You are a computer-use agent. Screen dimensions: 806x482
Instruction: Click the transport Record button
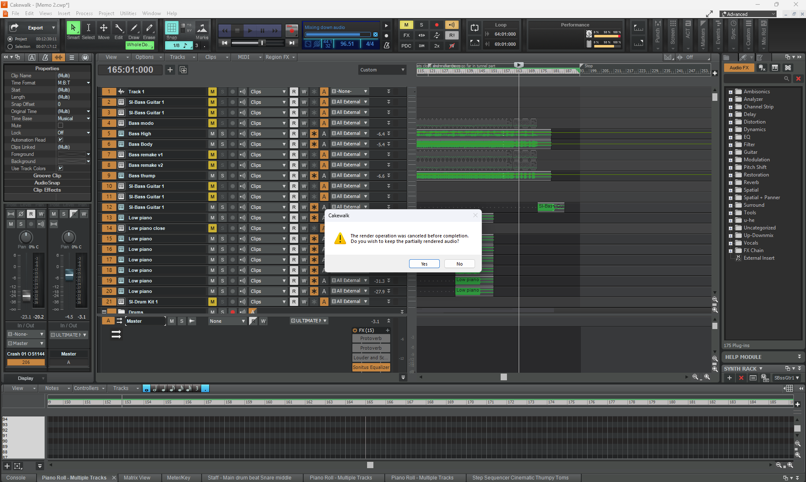[x=291, y=31]
